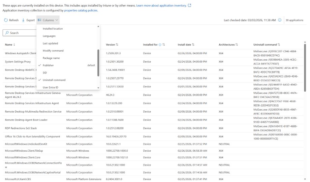Select Remote Desktop Services Infrastructure Geneva Agent row
The width and height of the screenshot is (310, 182).
[x=153, y=95]
